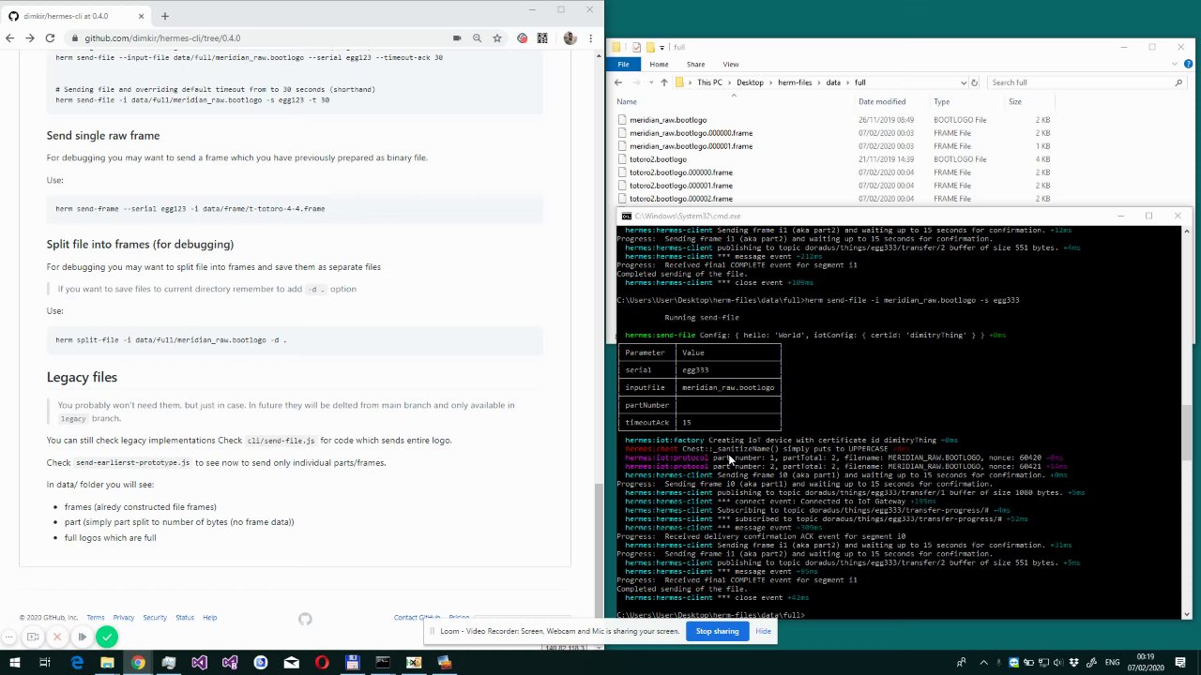Open the Security footer link
Screen dimensions: 1201x675
click(155, 618)
